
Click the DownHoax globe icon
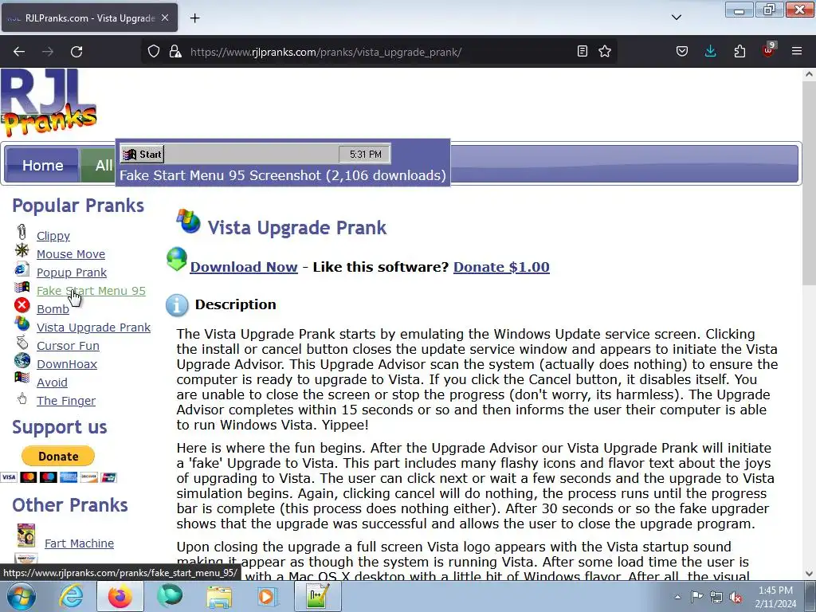[22, 360]
